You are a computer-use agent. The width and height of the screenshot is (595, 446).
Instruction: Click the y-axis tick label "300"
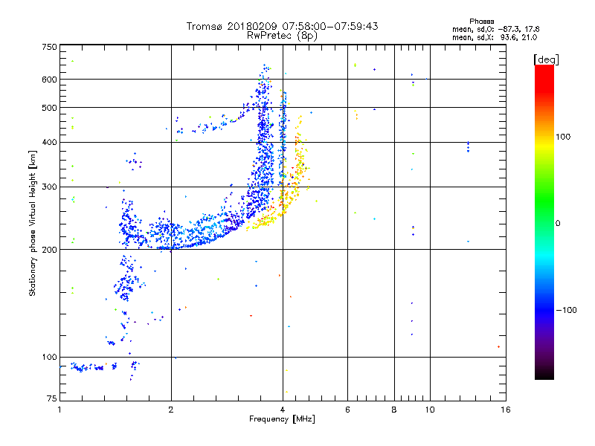point(49,187)
